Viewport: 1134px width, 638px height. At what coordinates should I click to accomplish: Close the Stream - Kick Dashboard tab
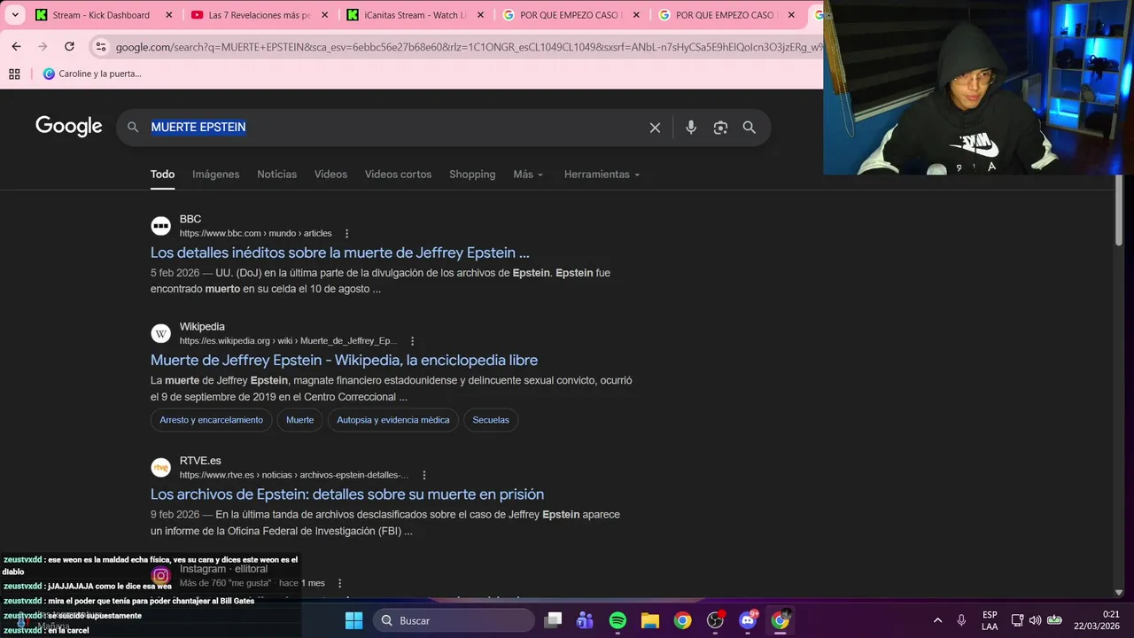click(168, 15)
